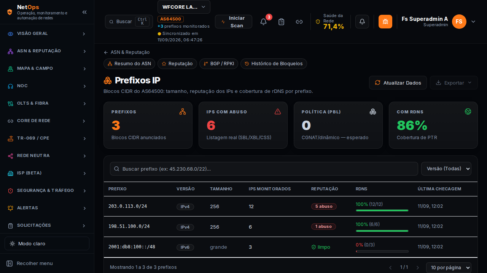Image resolution: width=487 pixels, height=273 pixels.
Task: Go to previous page arrow in pagination
Action: [x=390, y=268]
